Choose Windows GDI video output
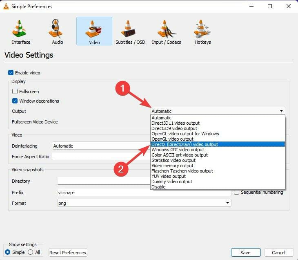The height and width of the screenshot is (260, 298). 218,150
